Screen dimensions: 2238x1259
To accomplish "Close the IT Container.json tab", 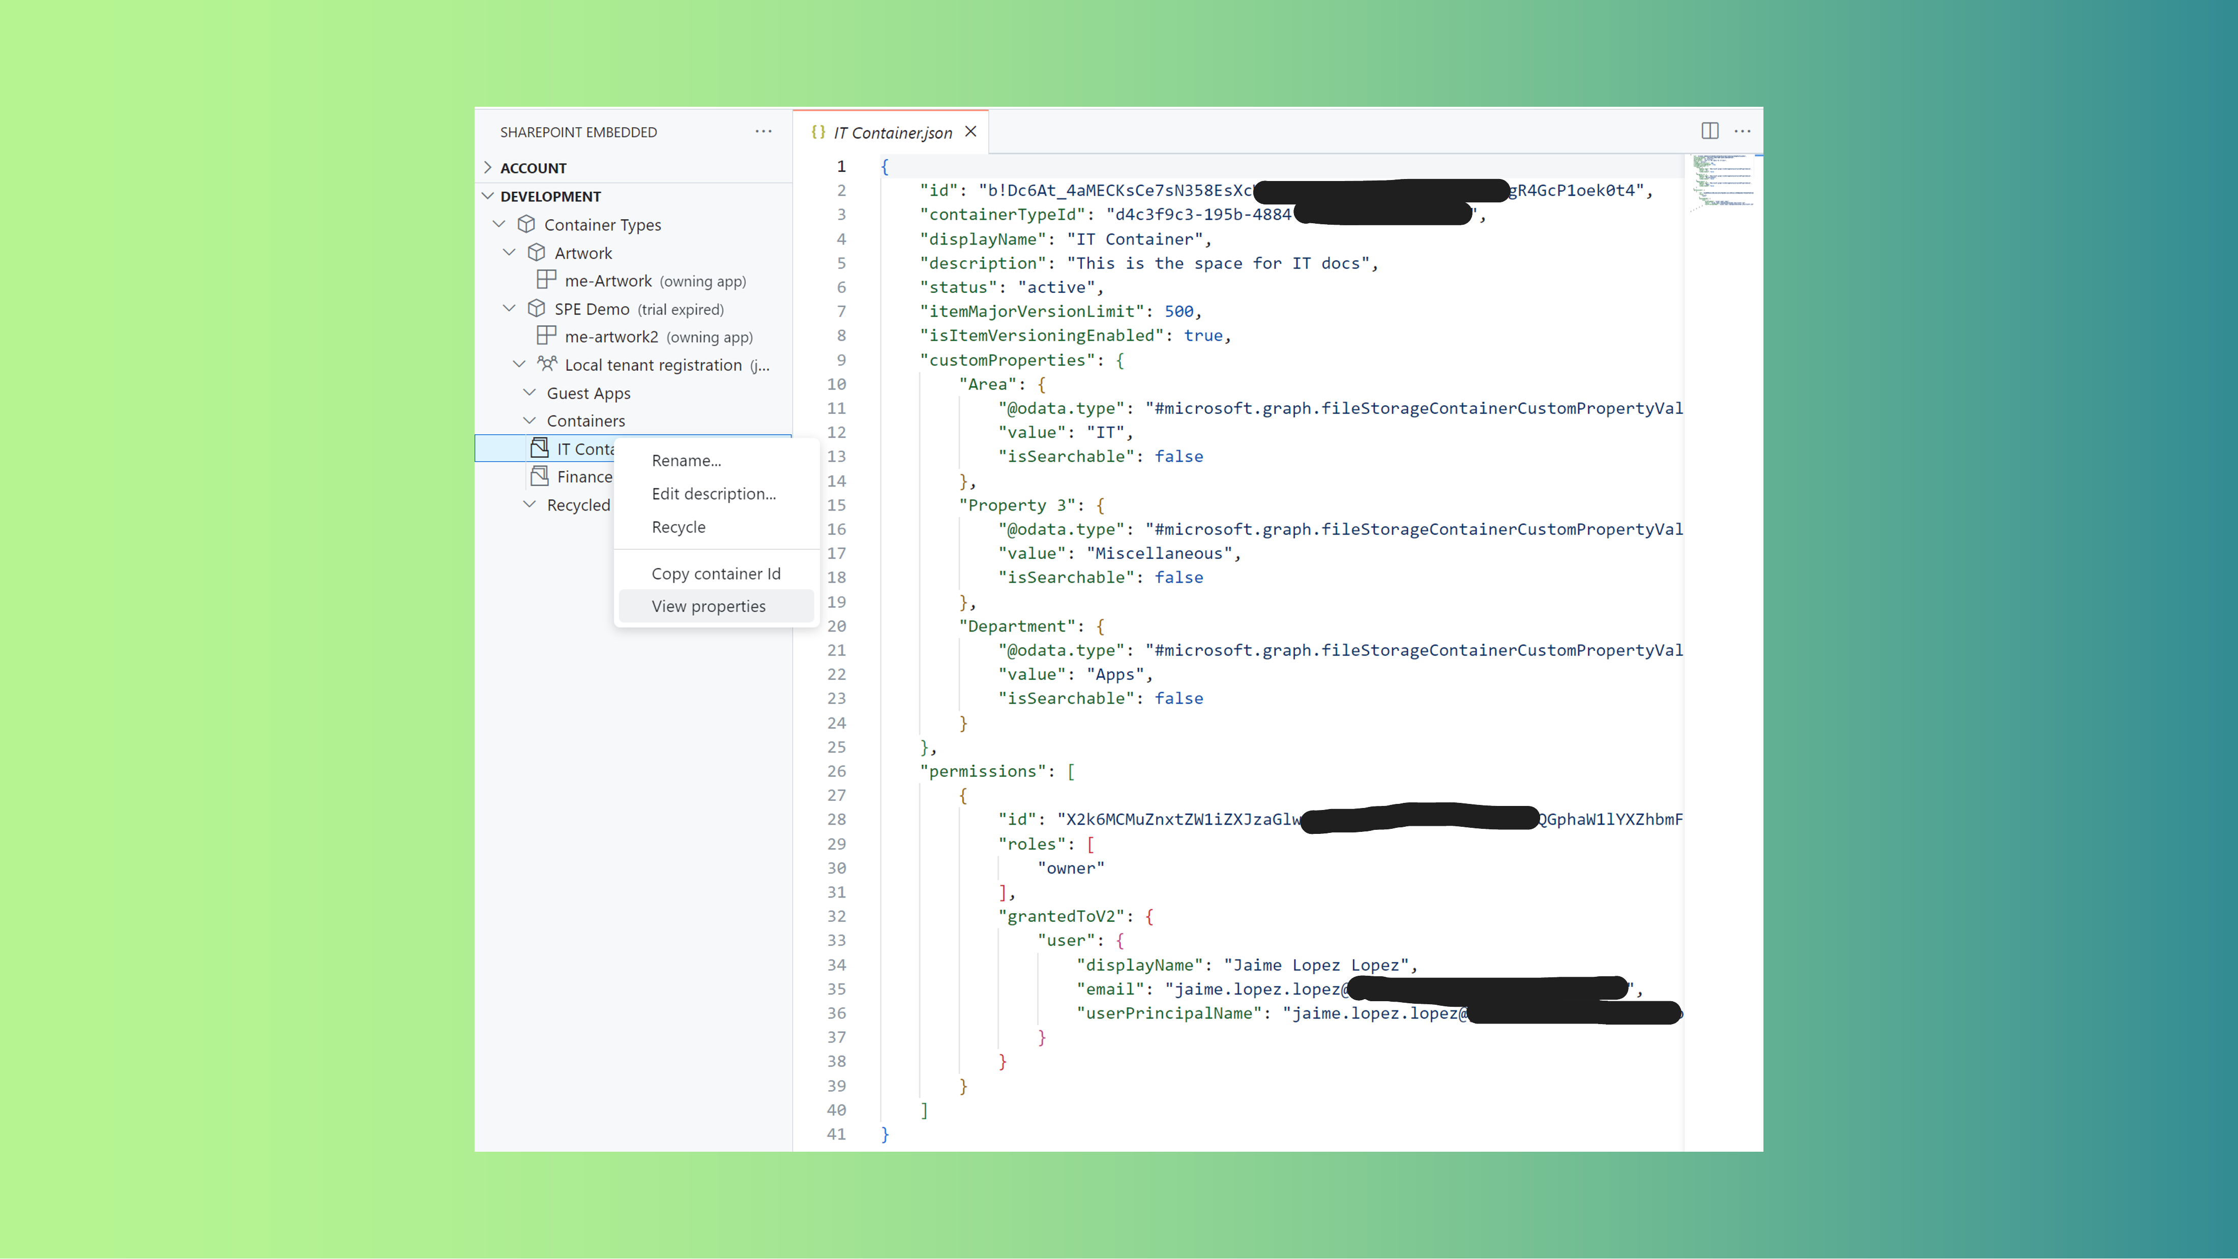I will click(970, 131).
